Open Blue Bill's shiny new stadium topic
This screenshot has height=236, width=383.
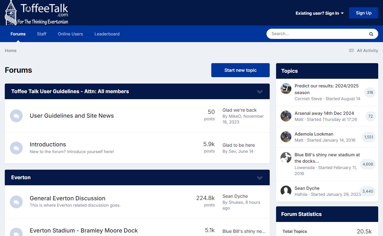point(327,158)
